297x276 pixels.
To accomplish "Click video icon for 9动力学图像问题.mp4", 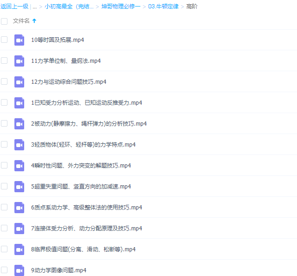I will (x=19, y=270).
